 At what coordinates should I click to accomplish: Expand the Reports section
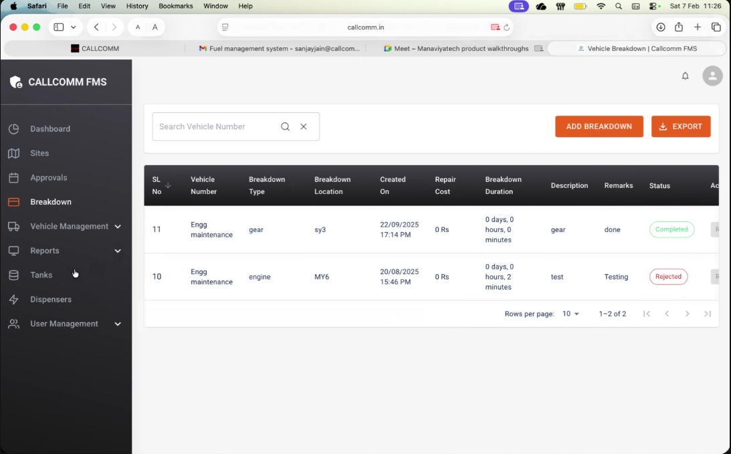pos(118,251)
